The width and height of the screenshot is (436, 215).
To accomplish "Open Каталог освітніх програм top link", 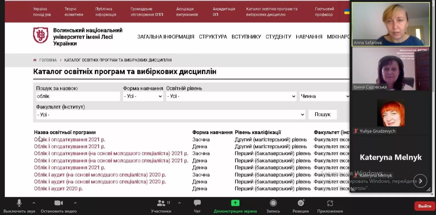I will (x=272, y=12).
